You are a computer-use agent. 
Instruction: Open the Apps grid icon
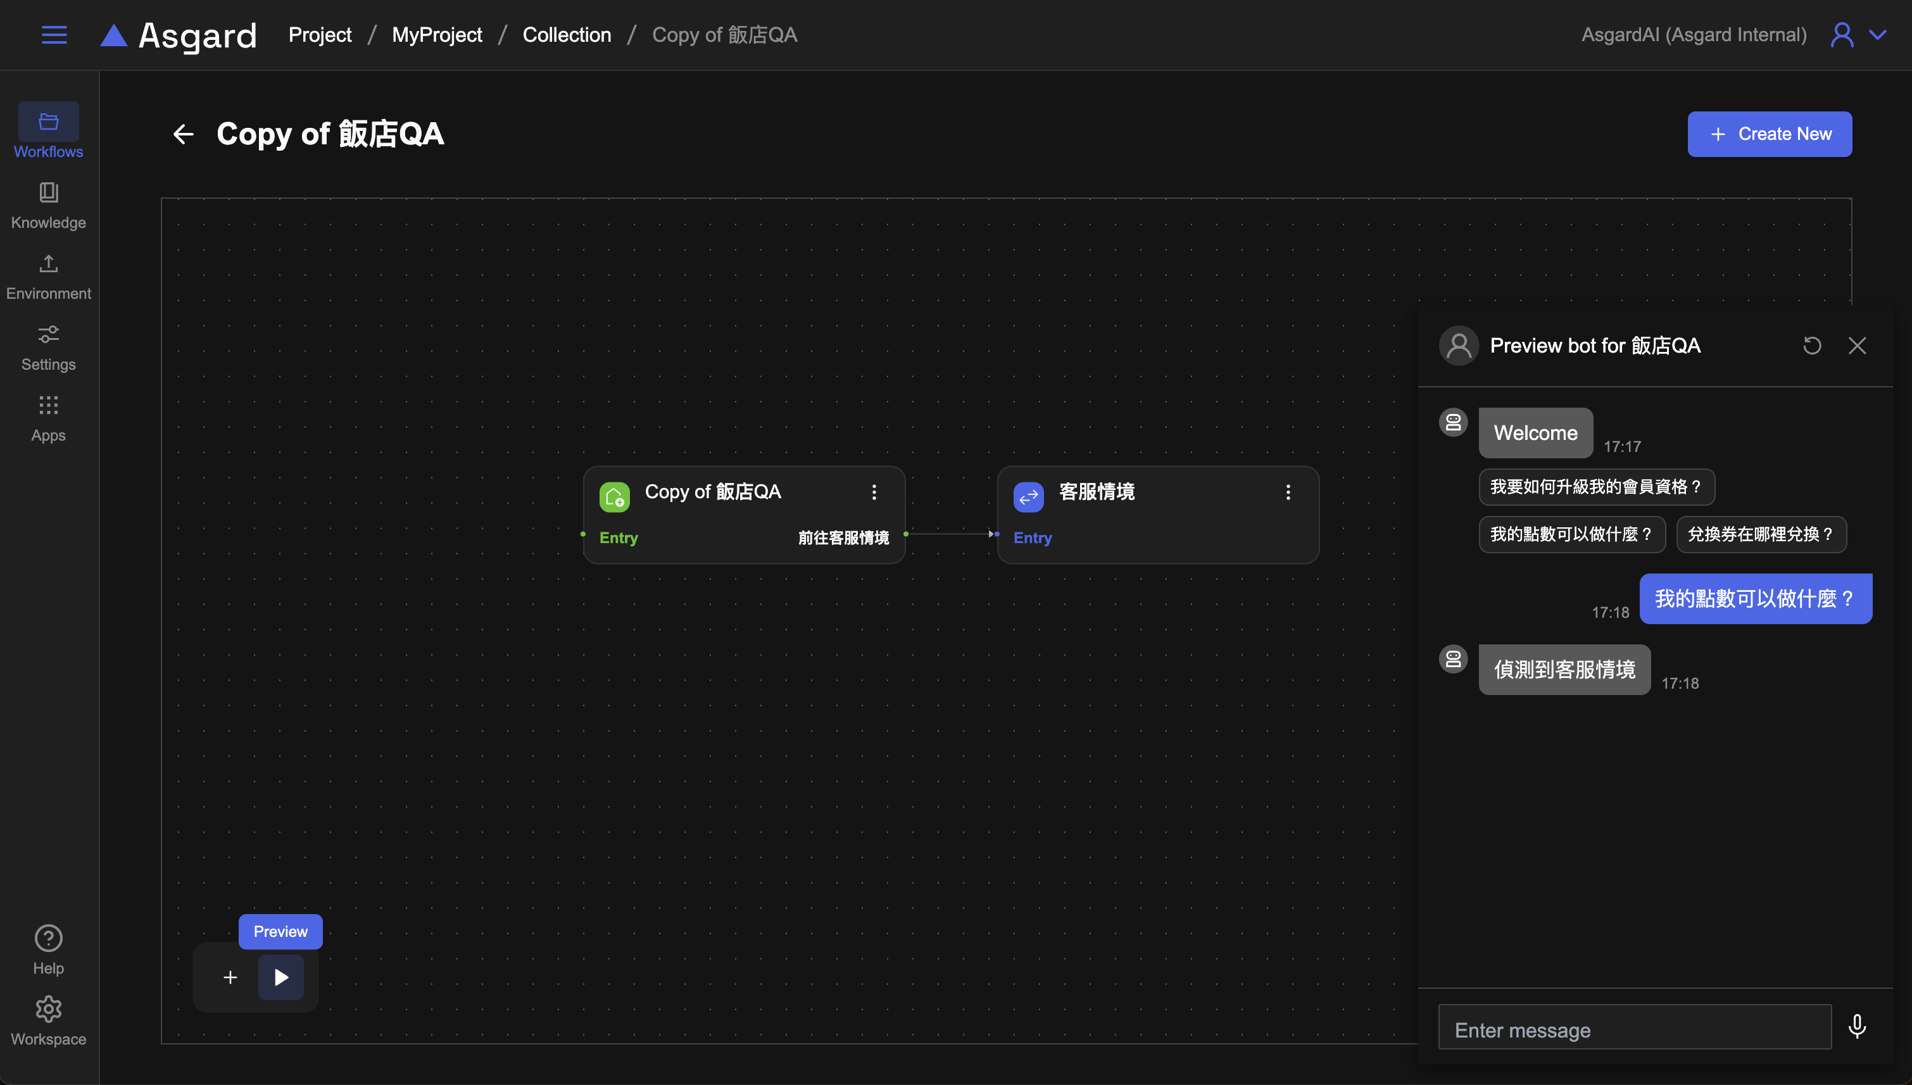click(x=49, y=405)
